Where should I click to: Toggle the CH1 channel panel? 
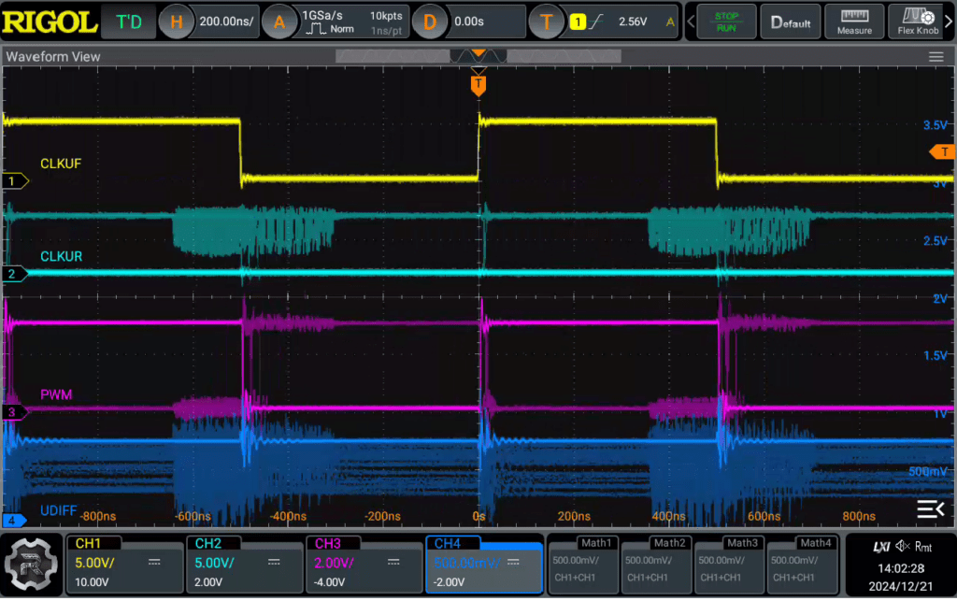click(125, 565)
